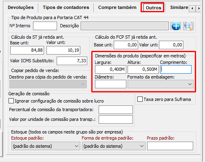Focus the Comprimento field
This screenshot has width=205, height=162.
(176, 69)
